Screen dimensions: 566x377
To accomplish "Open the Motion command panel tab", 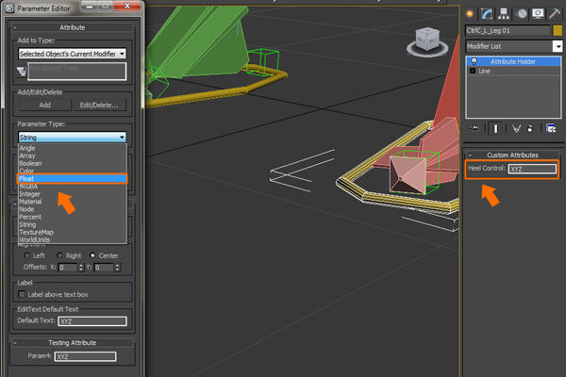I will pyautogui.click(x=522, y=14).
